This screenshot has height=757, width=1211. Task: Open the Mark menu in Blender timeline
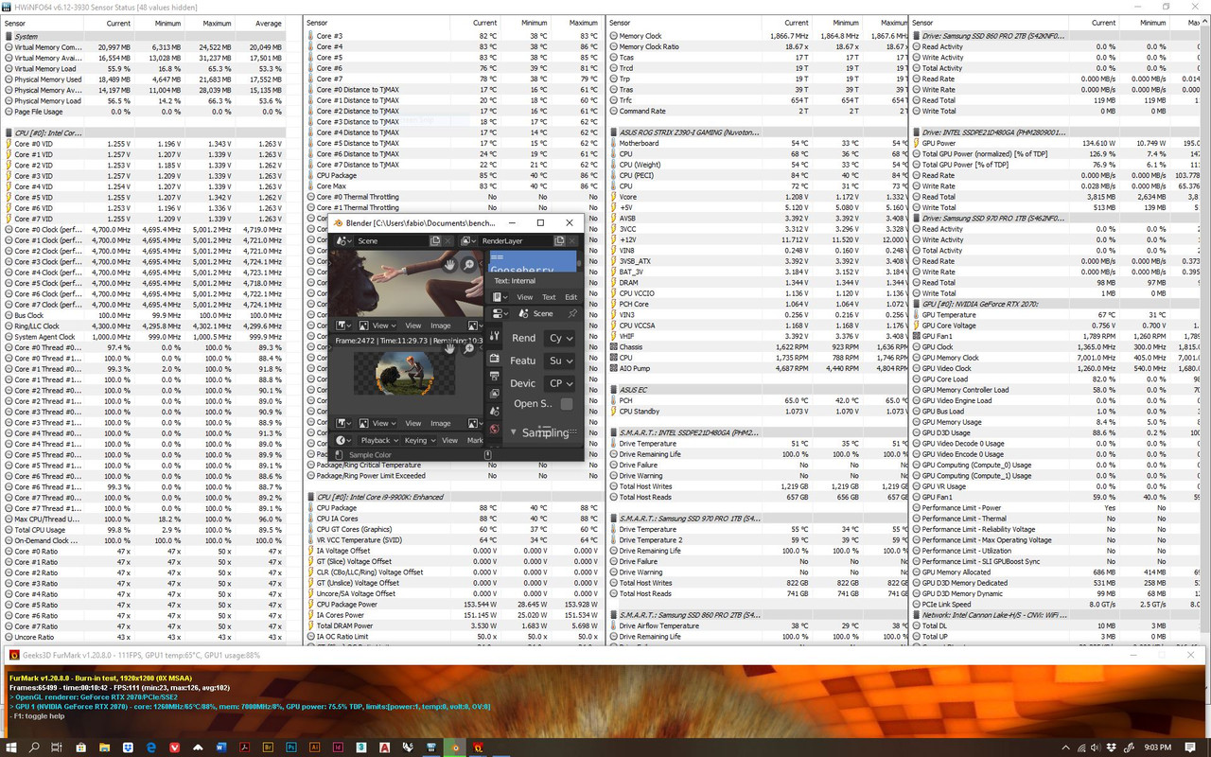(x=475, y=440)
